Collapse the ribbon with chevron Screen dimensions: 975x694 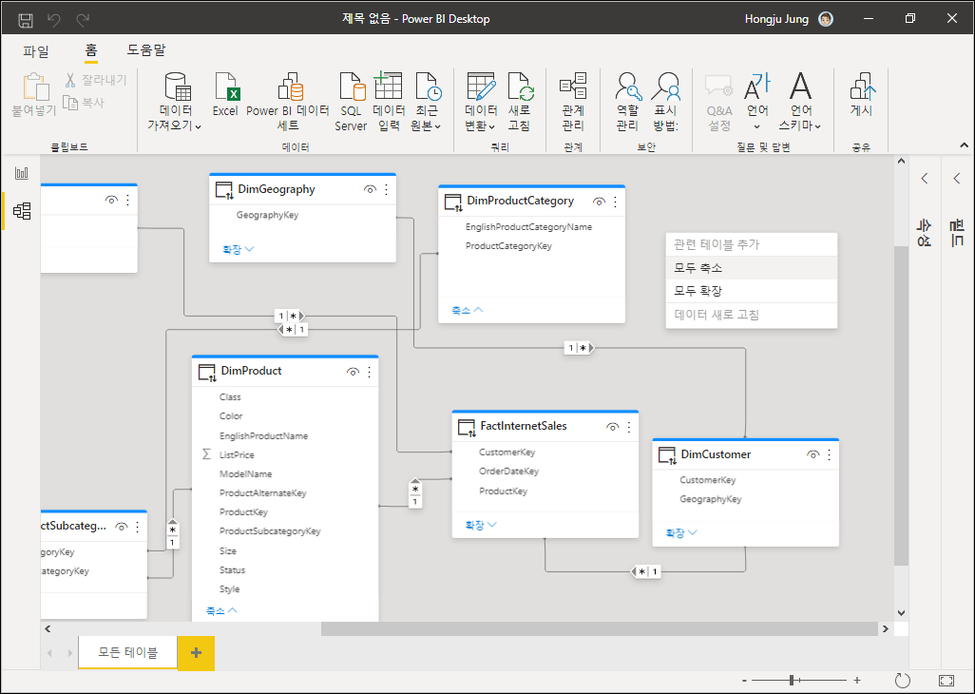click(x=964, y=145)
